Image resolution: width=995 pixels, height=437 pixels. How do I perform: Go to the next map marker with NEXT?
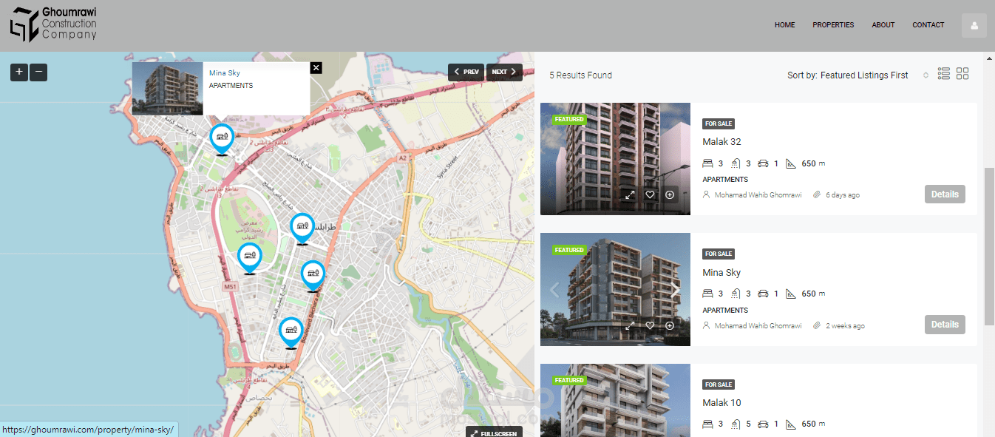[504, 72]
